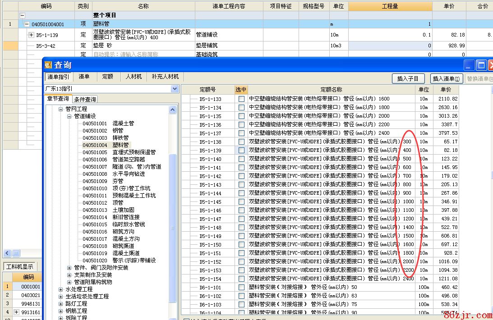Collapse the 管道铺设 tree node
The height and width of the screenshot is (320, 493).
[69, 116]
